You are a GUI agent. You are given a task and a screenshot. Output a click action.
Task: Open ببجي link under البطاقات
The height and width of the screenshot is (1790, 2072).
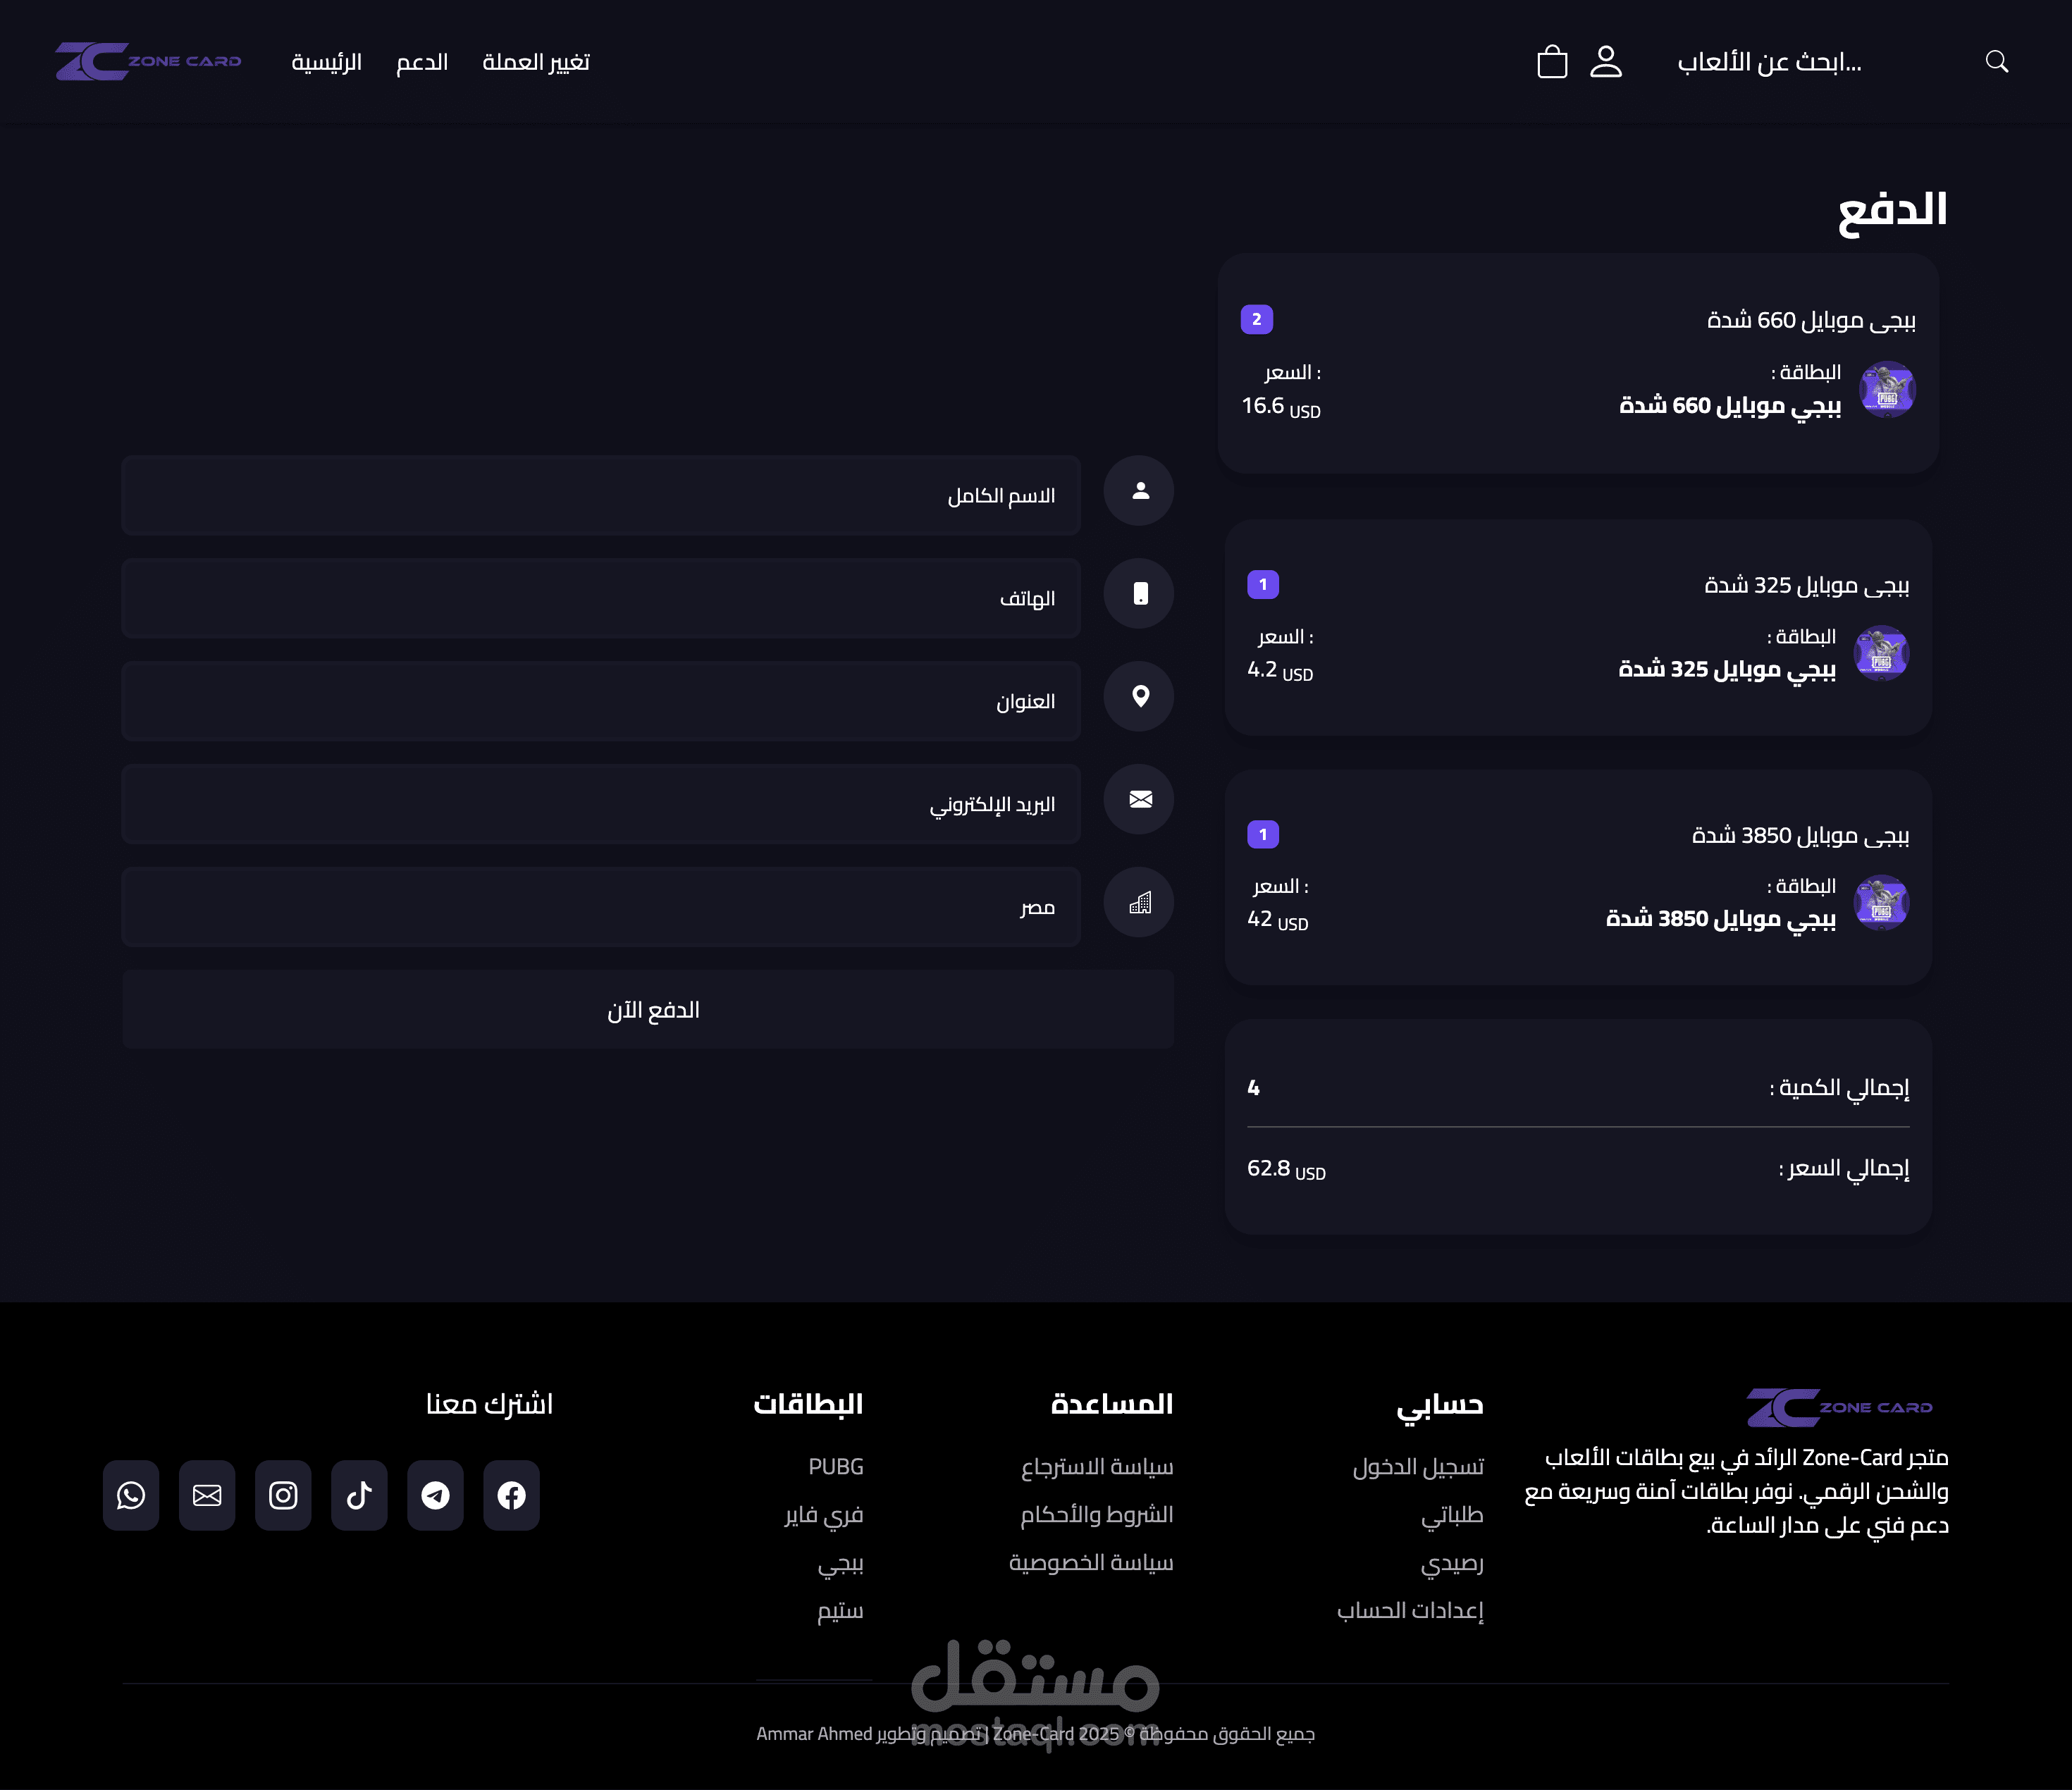(x=841, y=1563)
